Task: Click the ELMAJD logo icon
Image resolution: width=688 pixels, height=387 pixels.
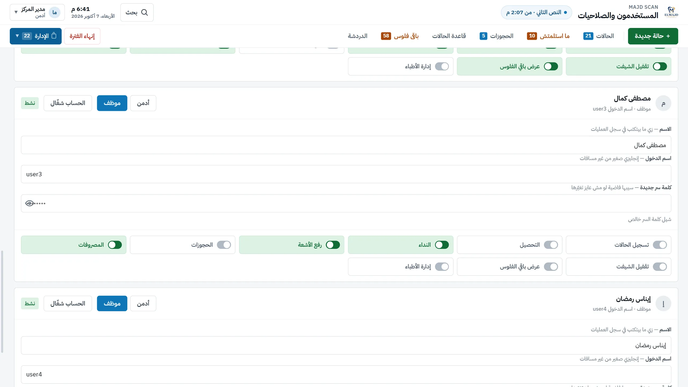Action: pyautogui.click(x=671, y=12)
